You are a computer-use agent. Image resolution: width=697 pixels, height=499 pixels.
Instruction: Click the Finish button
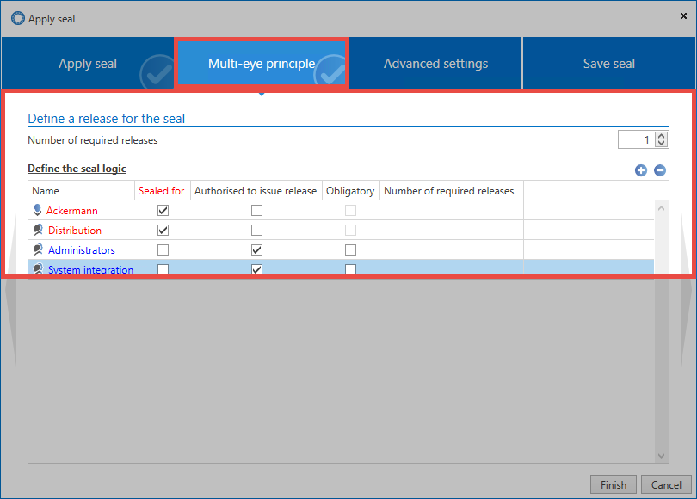click(x=614, y=484)
